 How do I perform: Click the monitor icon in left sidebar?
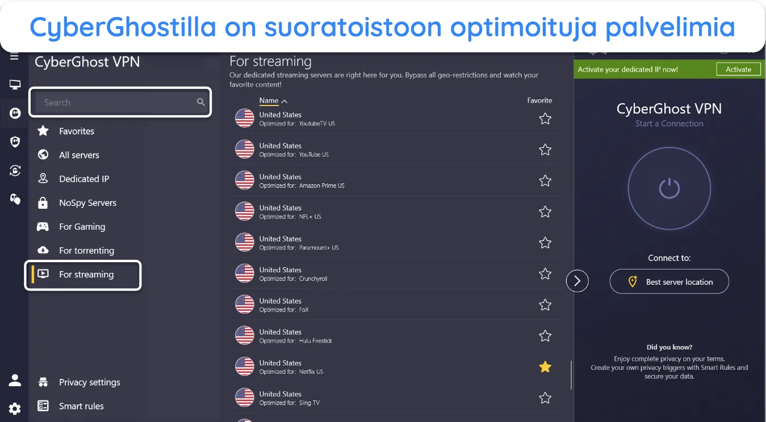15,85
